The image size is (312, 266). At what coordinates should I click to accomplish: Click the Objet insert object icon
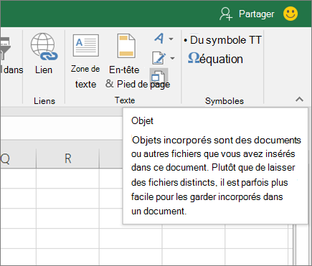159,77
